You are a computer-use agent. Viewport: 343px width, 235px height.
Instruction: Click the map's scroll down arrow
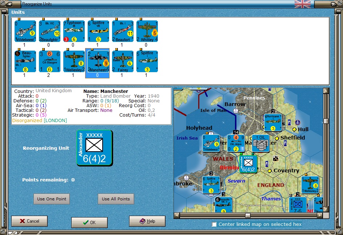[326, 209]
